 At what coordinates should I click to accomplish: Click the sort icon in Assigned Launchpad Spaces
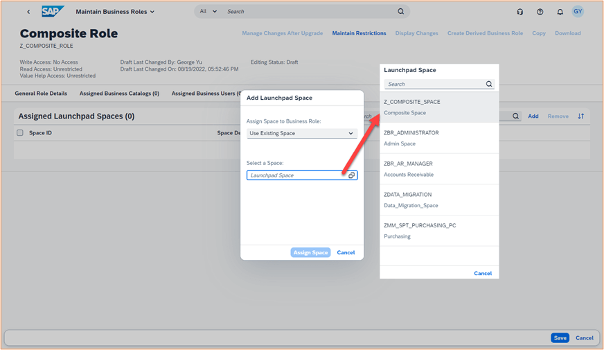click(x=581, y=116)
